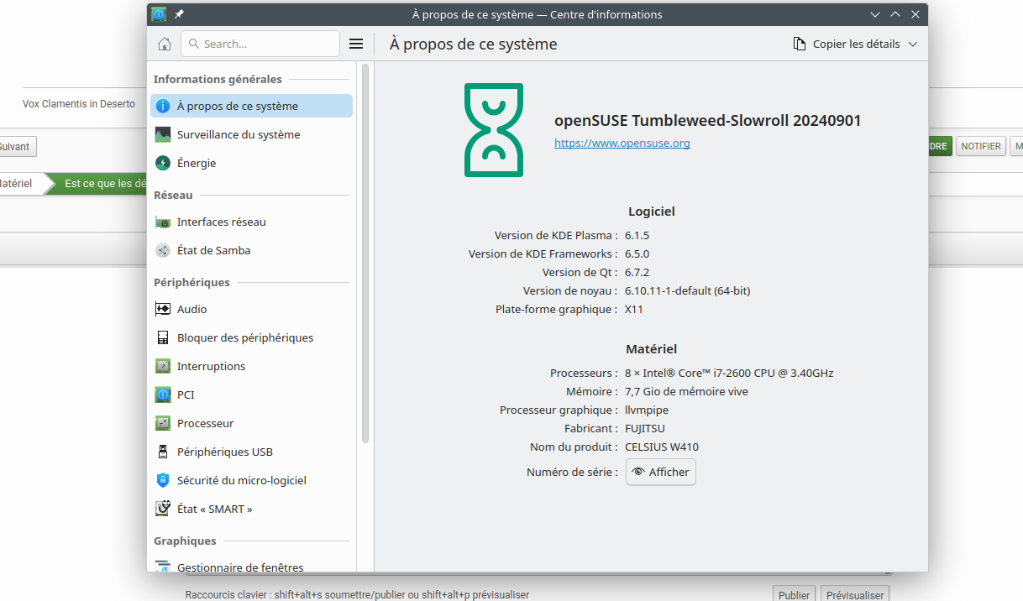Open the Énergie page
Image resolution: width=1023 pixels, height=601 pixels.
click(251, 163)
